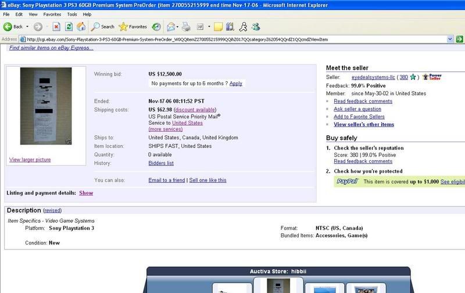Open the History globe icon
Screen dimensions: 465x293
(156, 27)
